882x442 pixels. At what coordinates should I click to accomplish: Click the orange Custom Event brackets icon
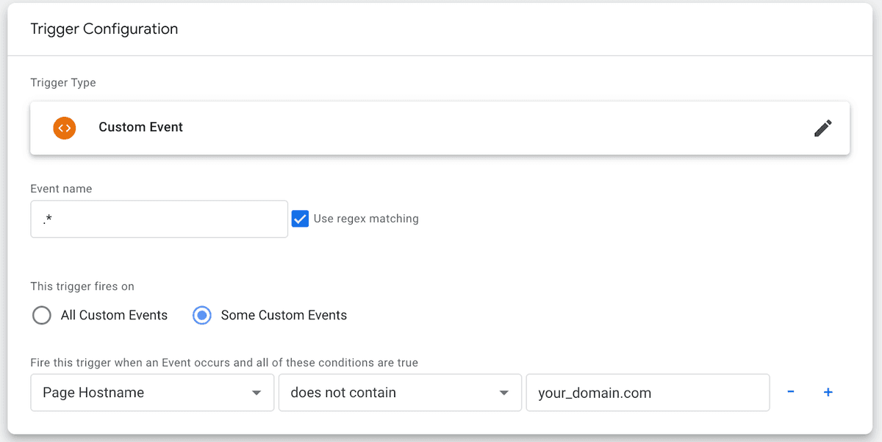point(65,128)
